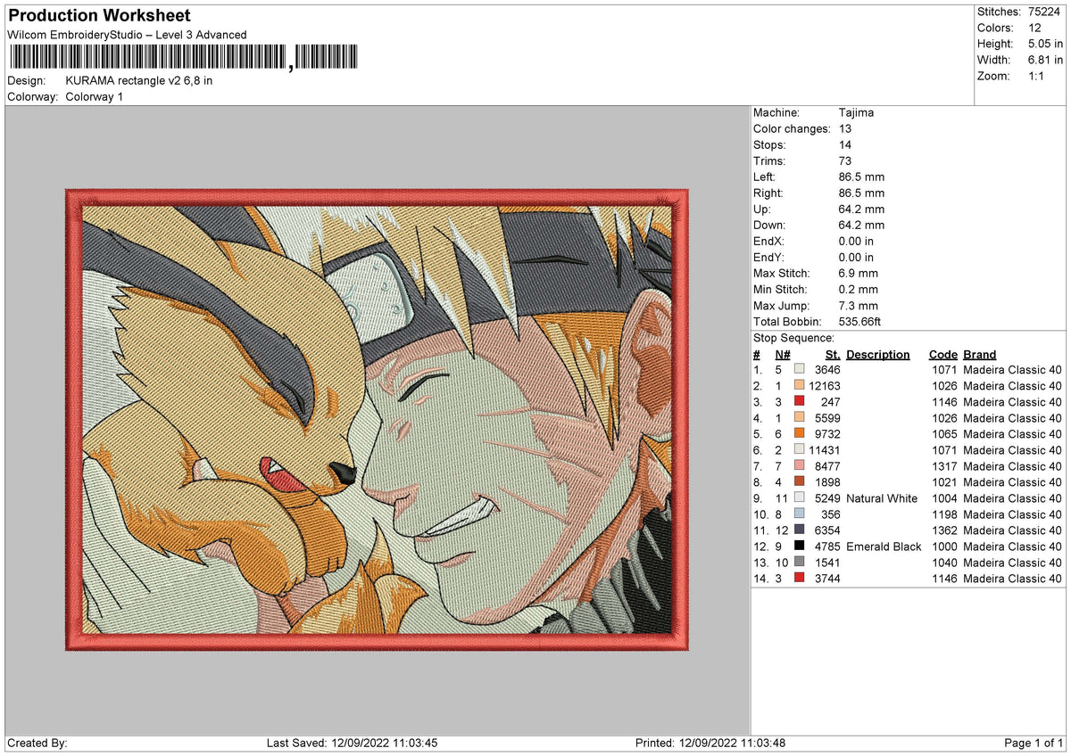This screenshot has height=756, width=1071.
Task: Click the 'Created By:' footer label
Action: coord(37,743)
